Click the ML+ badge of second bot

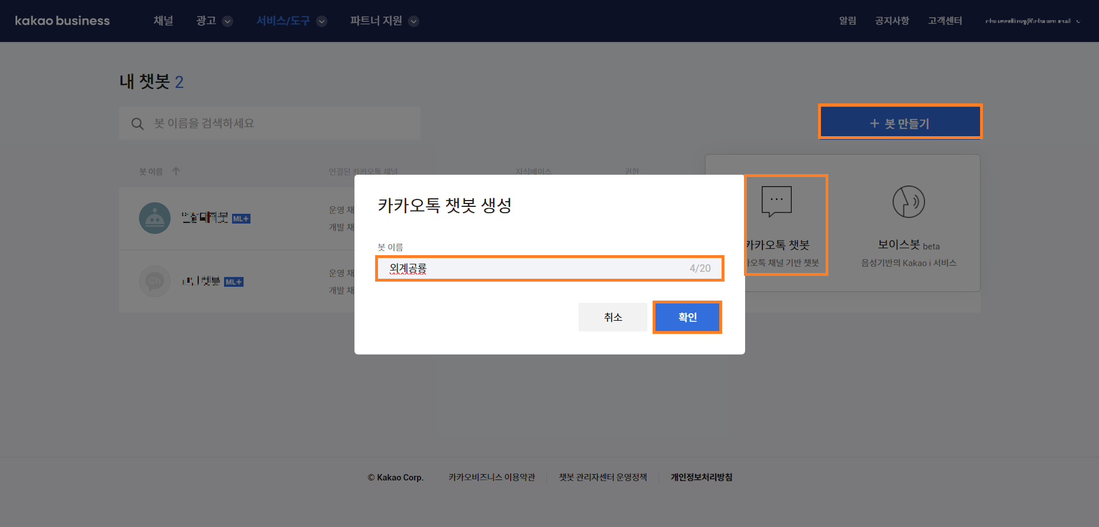[x=234, y=282]
